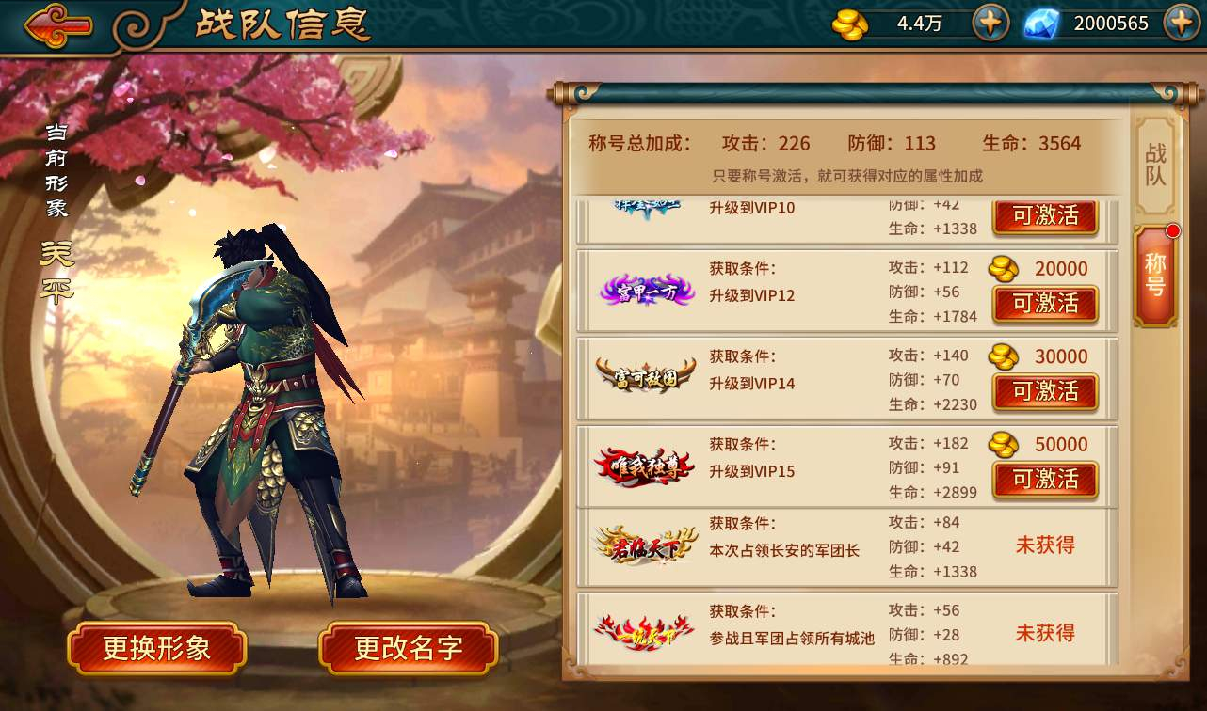Add gold coins with plus icon
1207x711 pixels.
pos(990,23)
